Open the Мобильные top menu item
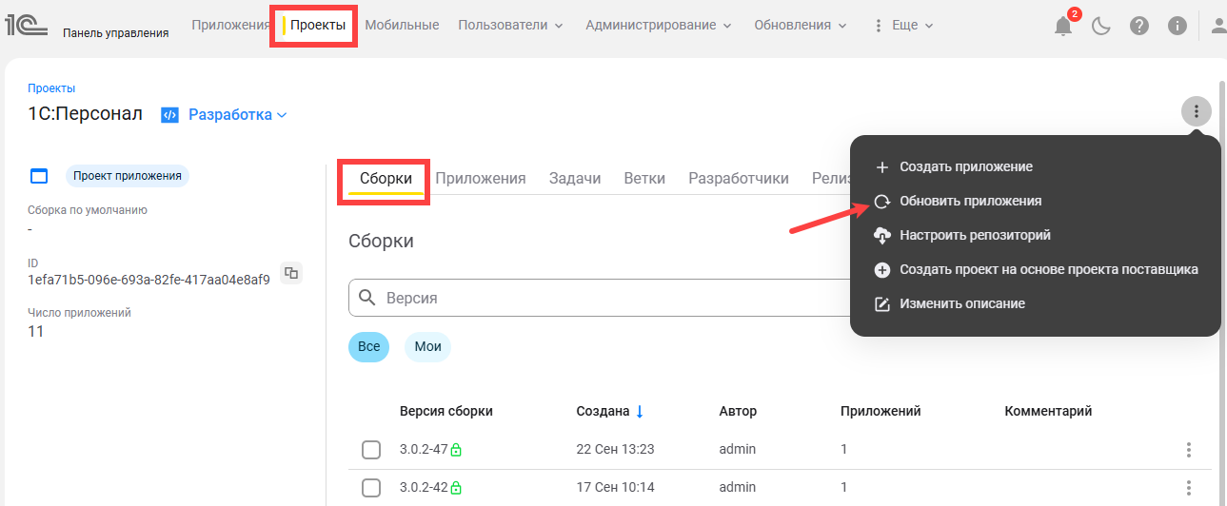The image size is (1227, 506). (x=402, y=26)
